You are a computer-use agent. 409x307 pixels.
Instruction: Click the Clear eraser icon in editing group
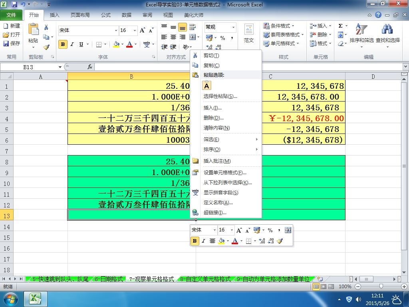[340, 44]
